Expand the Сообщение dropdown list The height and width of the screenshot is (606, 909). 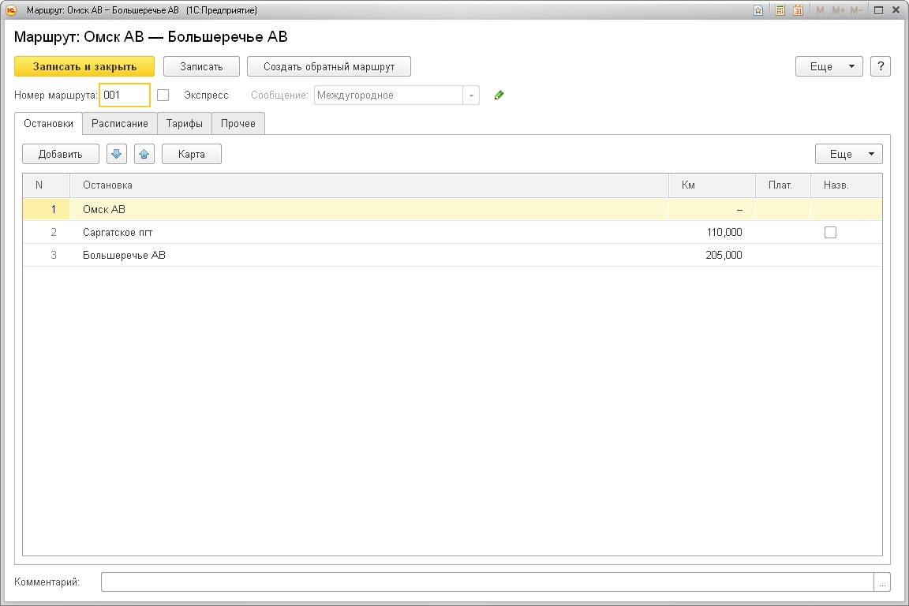point(471,95)
